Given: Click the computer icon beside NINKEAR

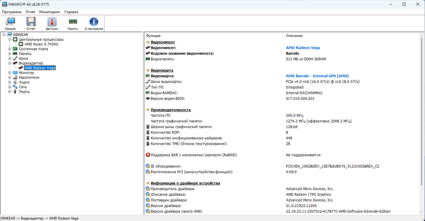Looking at the screenshot, I should click(10, 35).
